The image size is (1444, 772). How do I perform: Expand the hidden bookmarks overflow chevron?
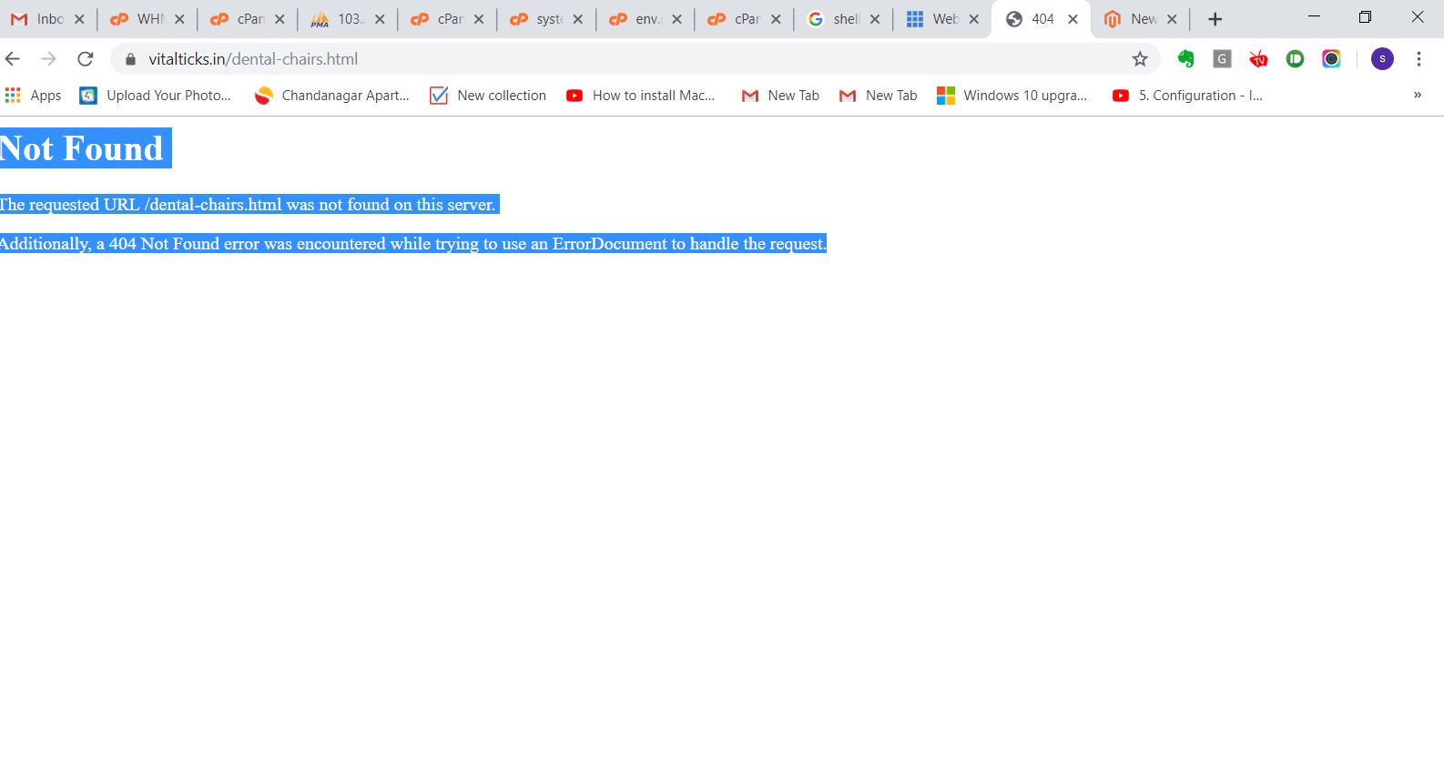1417,95
